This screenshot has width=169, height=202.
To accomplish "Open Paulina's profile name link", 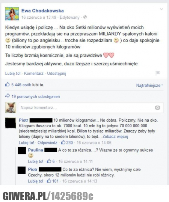I will coord(36,150).
